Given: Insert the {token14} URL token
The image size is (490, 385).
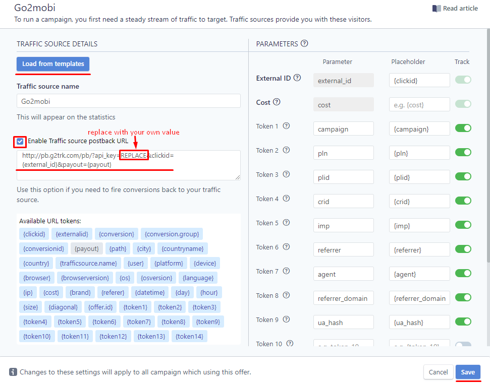Looking at the screenshot, I should click(x=189, y=336).
